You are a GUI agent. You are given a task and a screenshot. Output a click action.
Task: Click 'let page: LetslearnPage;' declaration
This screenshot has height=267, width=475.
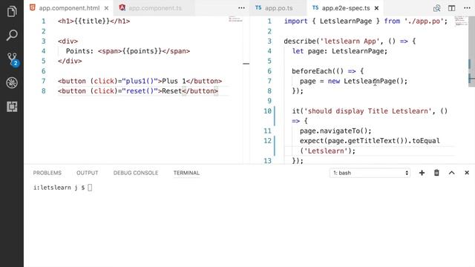340,51
